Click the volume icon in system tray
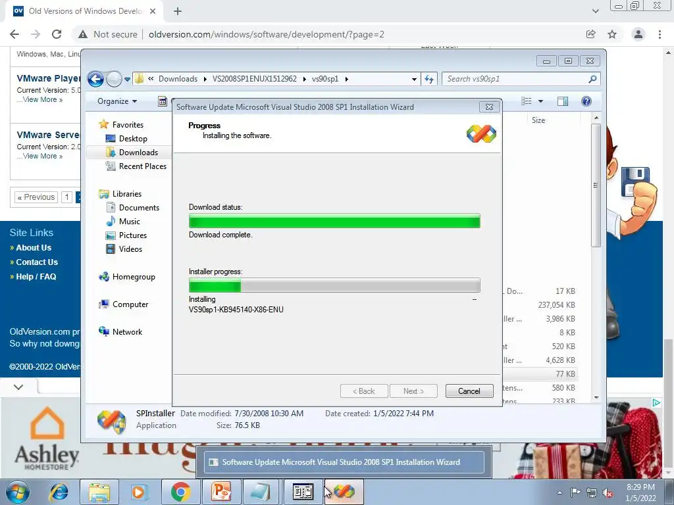 pyautogui.click(x=607, y=493)
